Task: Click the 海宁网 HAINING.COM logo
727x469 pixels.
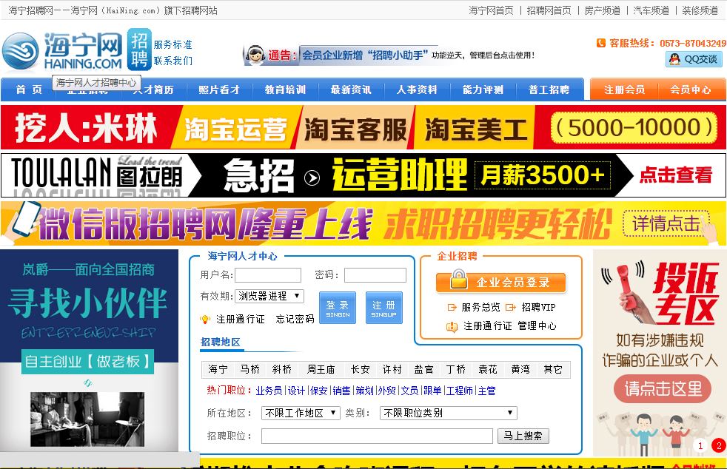Action: [x=63, y=50]
